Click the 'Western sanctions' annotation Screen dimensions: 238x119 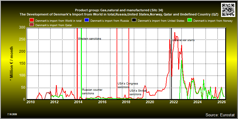[90, 39]
